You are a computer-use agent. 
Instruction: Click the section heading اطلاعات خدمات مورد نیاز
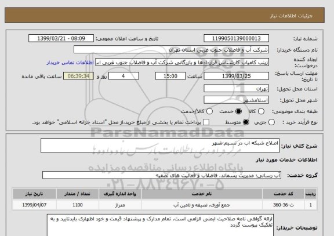(286, 160)
